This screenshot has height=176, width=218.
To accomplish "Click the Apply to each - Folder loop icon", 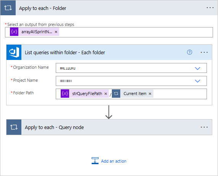I will click(8, 8).
